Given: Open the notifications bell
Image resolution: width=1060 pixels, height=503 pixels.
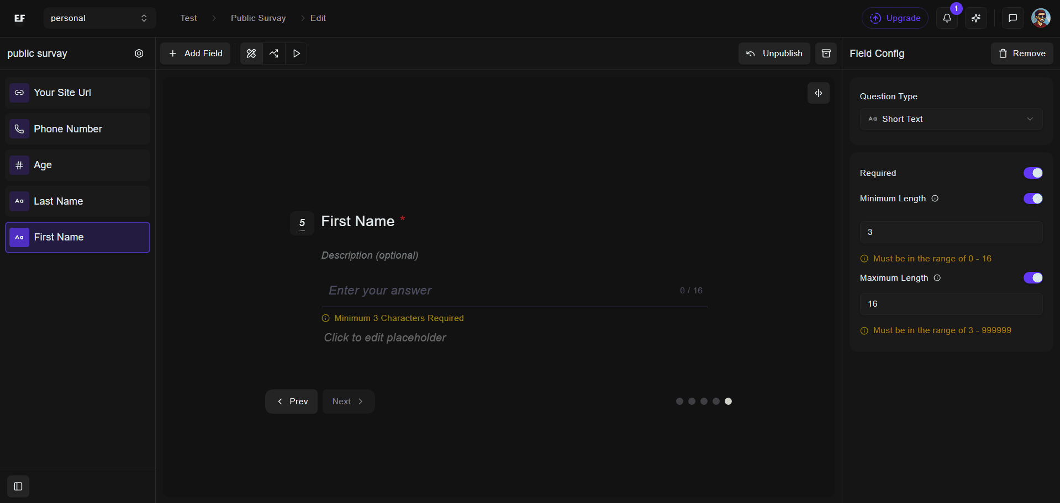Looking at the screenshot, I should click(x=947, y=18).
